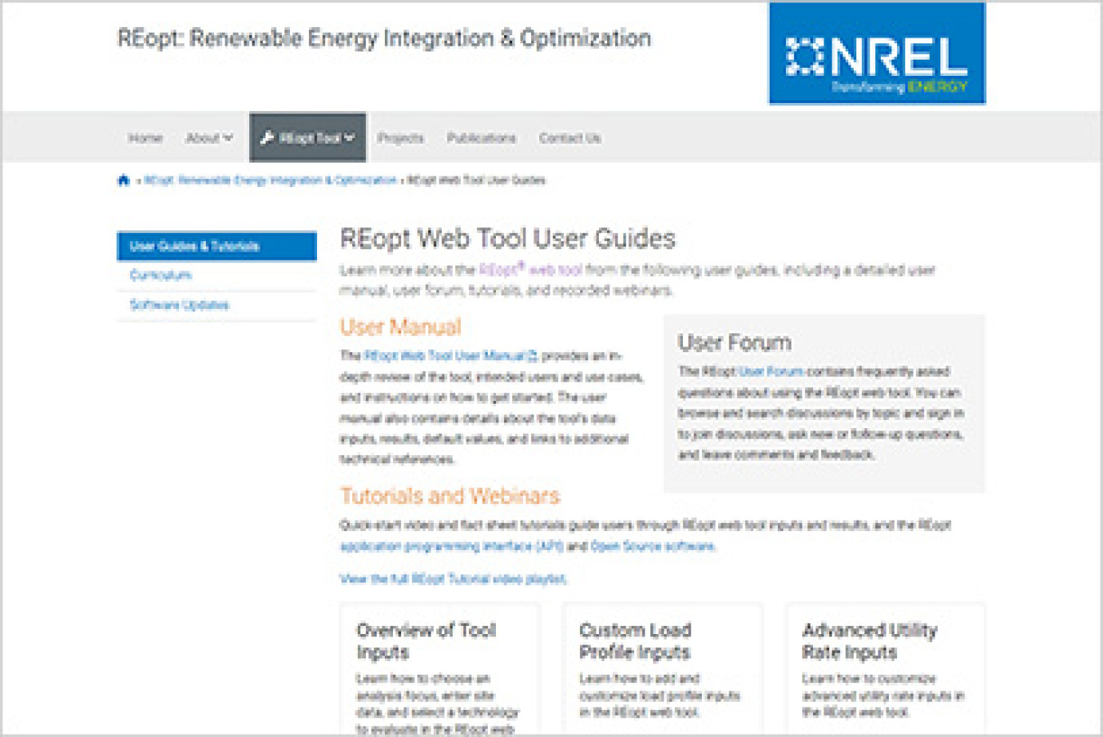Click the REopt Web Tool User Guides heading
1103x737 pixels.
pos(508,239)
